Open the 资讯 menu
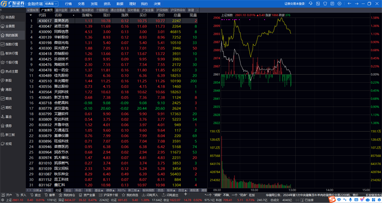The width and height of the screenshot is (382, 203). click(x=107, y=4)
